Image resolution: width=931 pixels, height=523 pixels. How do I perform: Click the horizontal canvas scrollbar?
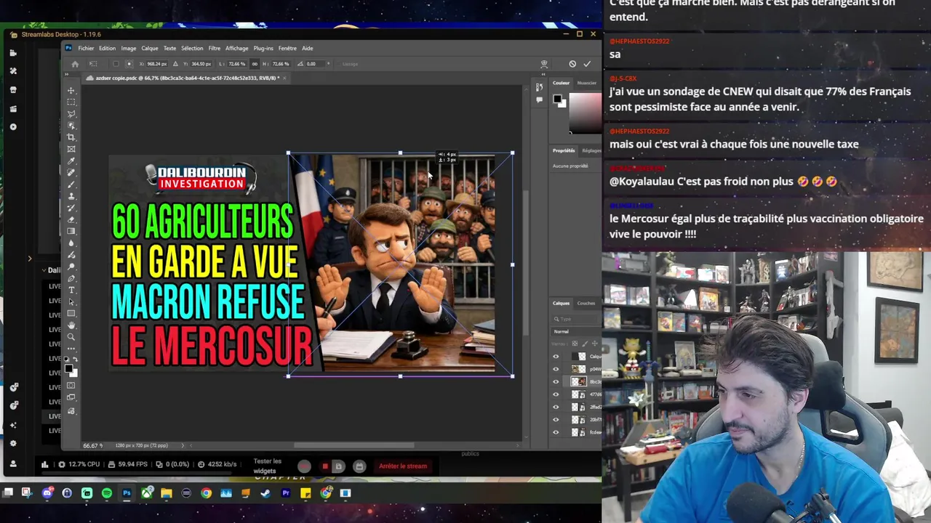[354, 445]
